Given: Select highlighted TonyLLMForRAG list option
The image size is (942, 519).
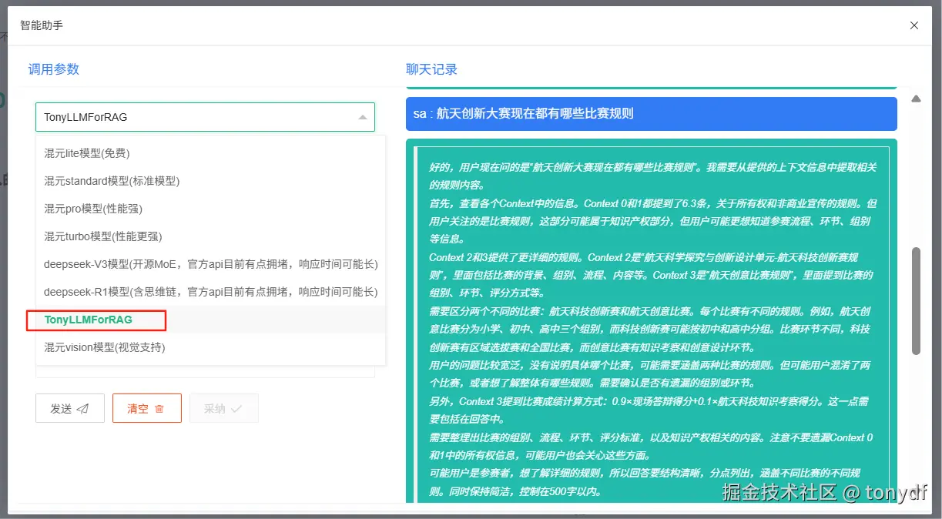Looking at the screenshot, I should pos(210,320).
